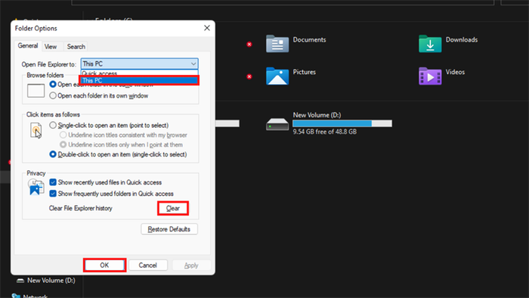Image resolution: width=529 pixels, height=298 pixels.
Task: Select Underline icon titles only when I point
Action: (x=122, y=144)
